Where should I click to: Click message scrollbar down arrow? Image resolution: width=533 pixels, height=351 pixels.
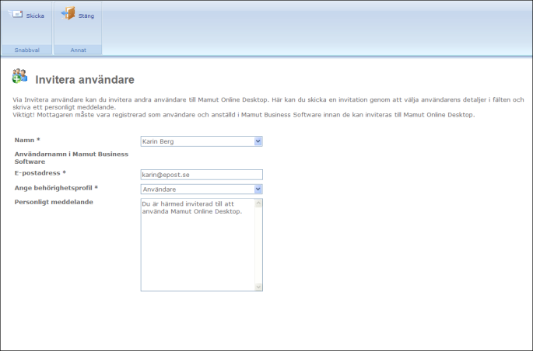click(x=258, y=287)
